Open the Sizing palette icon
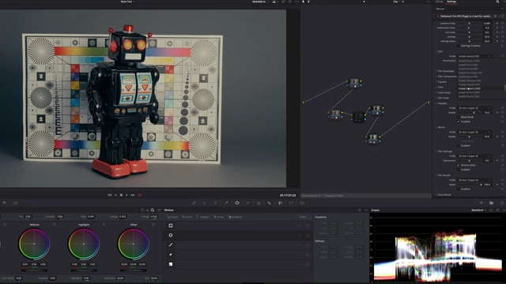506x284 pixels. coord(291,203)
